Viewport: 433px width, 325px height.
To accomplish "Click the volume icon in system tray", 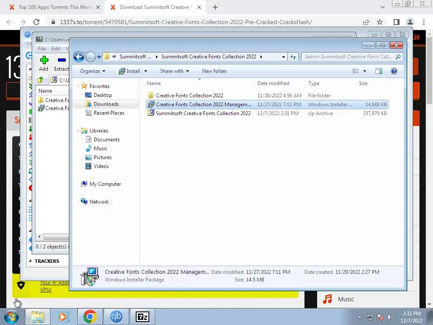I will click(390, 317).
